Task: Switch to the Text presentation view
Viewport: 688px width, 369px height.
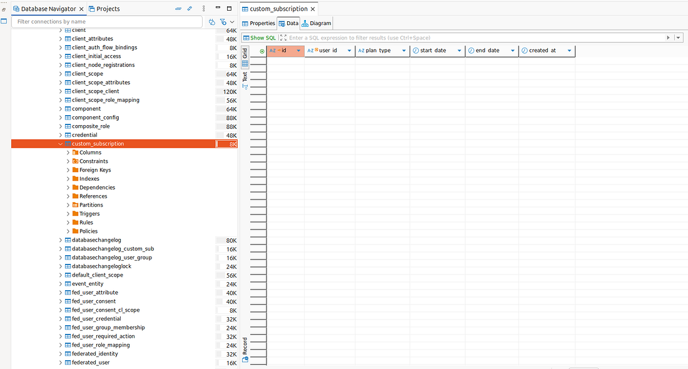Action: click(245, 77)
